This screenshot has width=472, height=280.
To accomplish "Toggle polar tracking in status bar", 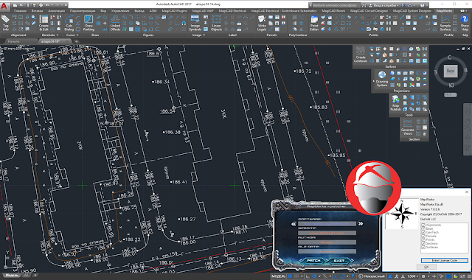I will click(x=315, y=276).
